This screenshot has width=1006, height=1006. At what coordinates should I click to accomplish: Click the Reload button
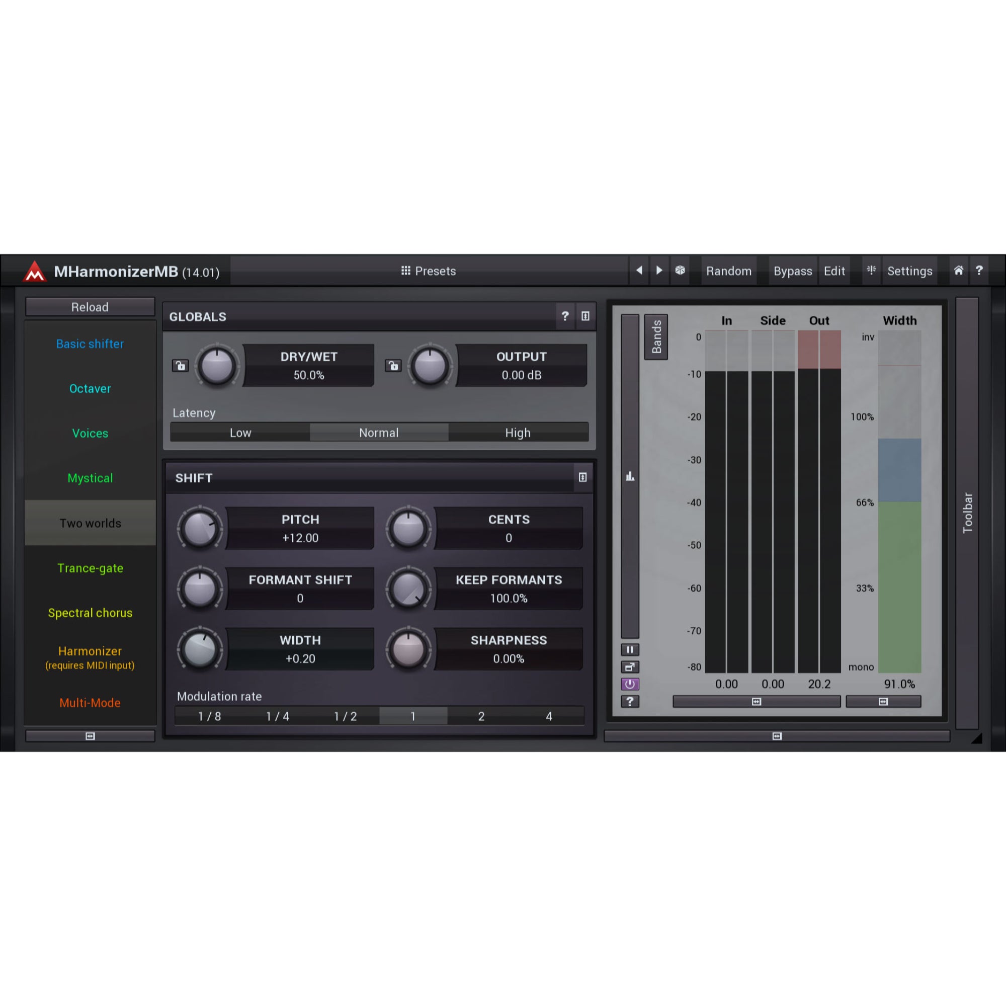point(90,307)
